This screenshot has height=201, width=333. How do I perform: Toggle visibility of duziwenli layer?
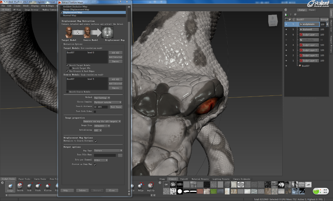tap(286, 29)
